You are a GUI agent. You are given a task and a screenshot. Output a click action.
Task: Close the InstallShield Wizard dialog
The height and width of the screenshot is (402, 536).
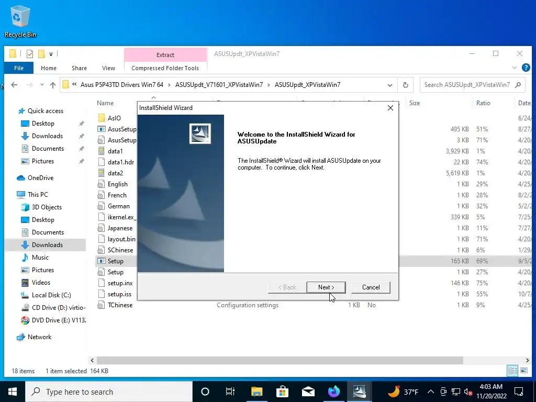coord(390,108)
